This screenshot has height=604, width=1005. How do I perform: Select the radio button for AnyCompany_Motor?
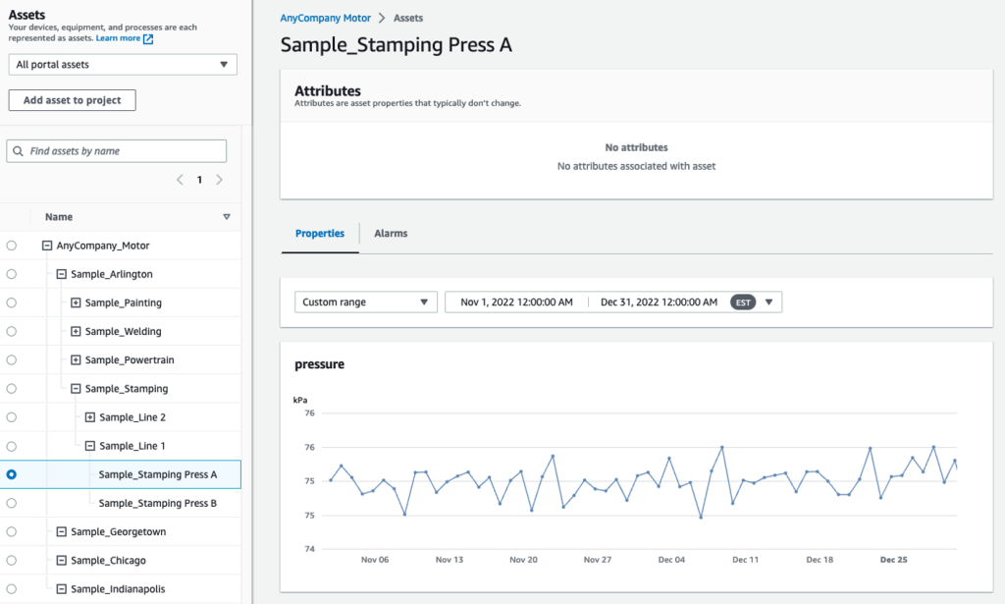pos(11,245)
